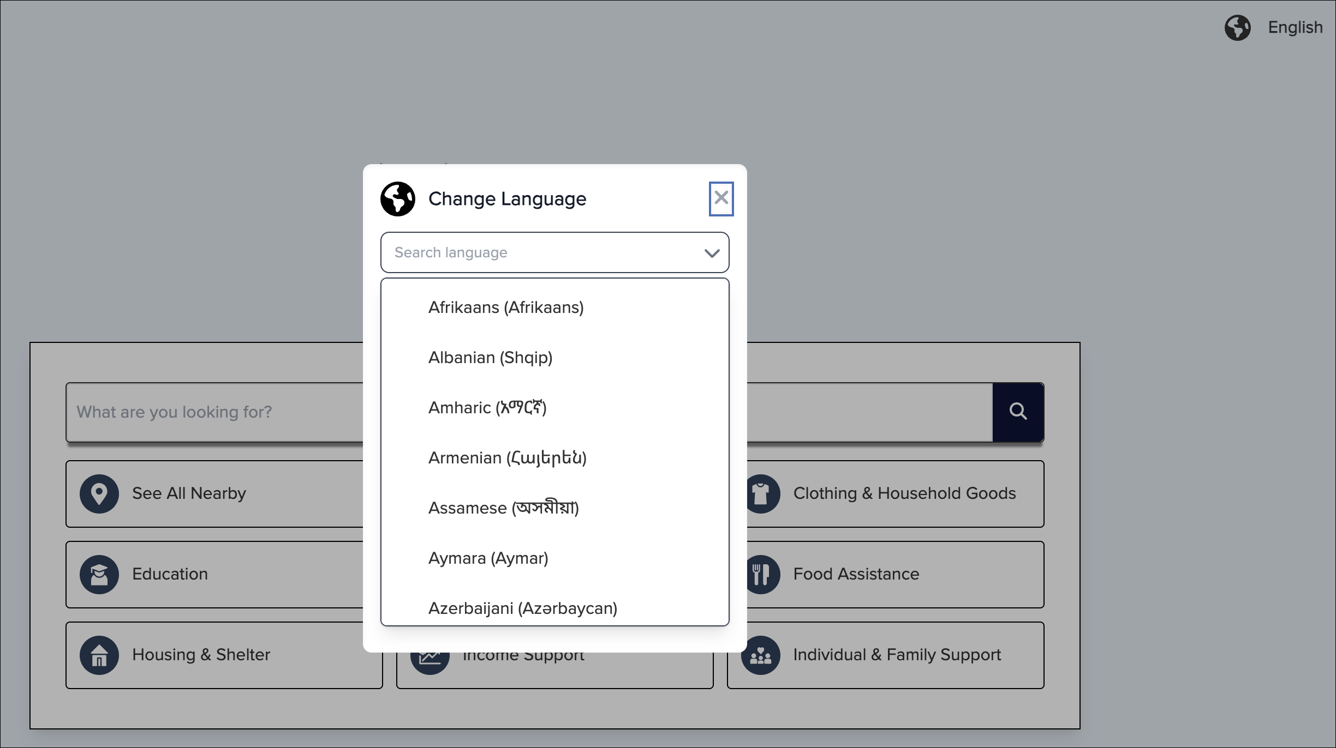The width and height of the screenshot is (1336, 748).
Task: Select Albanian (Shqip) from the list
Action: point(490,357)
